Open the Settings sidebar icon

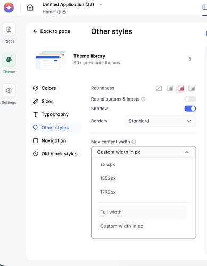(9, 90)
